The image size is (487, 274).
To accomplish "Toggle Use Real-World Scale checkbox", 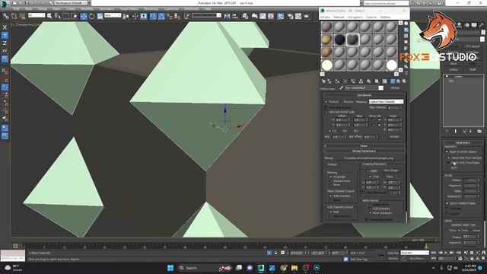I will 326,112.
